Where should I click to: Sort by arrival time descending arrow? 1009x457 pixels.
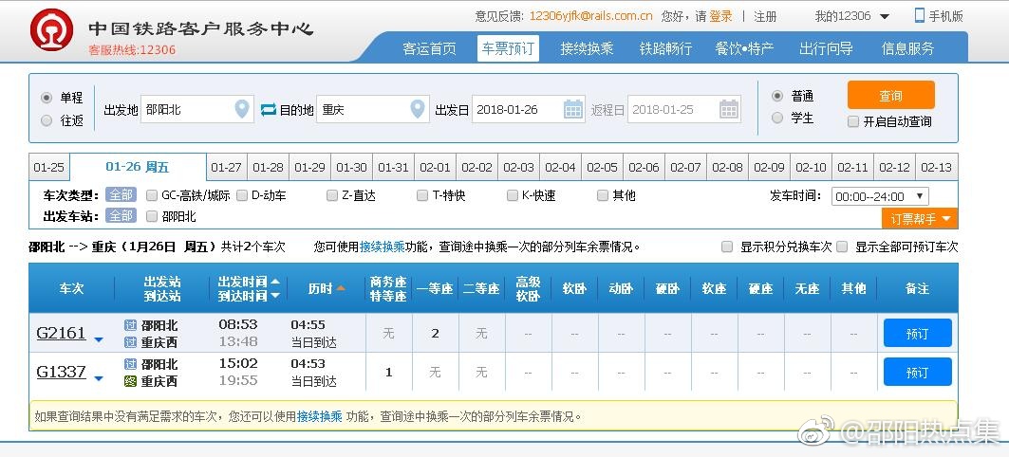click(x=275, y=296)
